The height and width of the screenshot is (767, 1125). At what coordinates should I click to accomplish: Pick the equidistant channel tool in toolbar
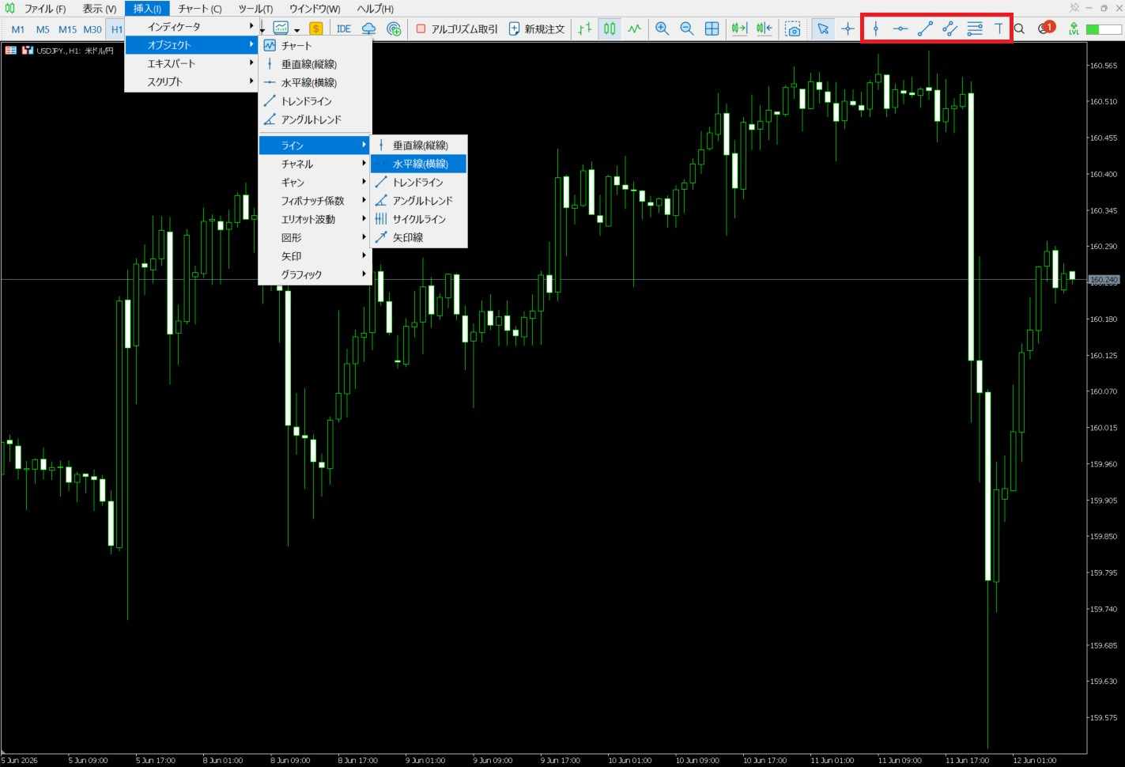click(950, 29)
